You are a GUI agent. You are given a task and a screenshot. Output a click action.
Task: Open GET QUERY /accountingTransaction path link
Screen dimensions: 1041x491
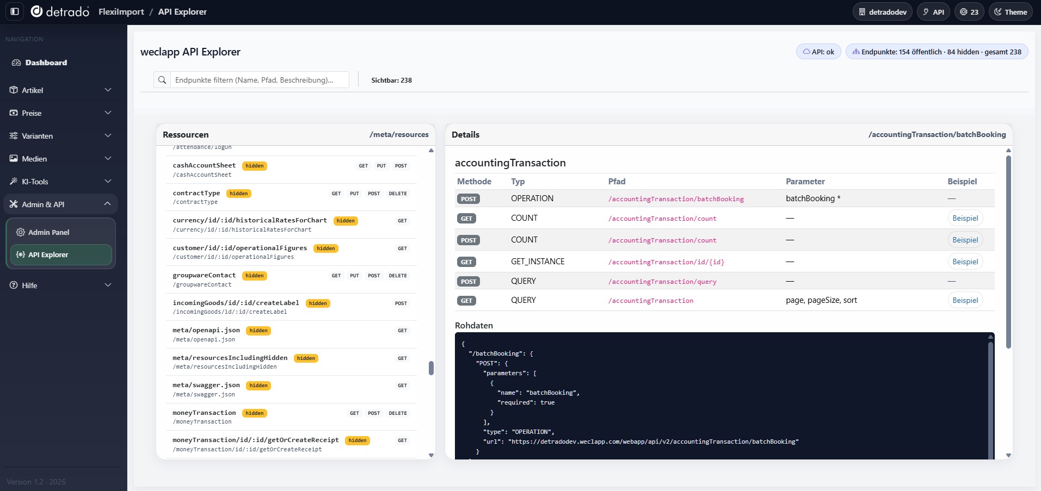[x=651, y=301]
